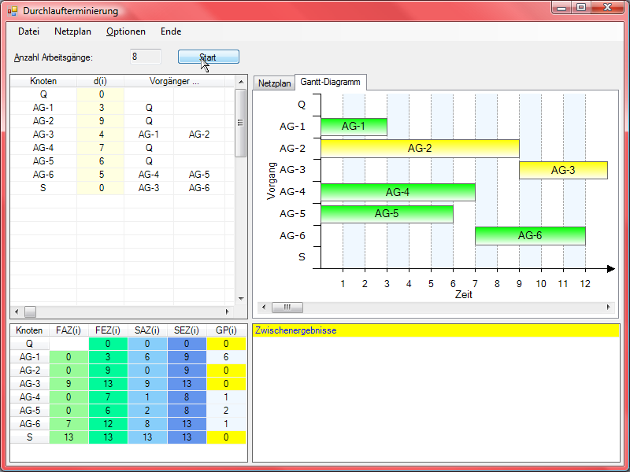Image resolution: width=630 pixels, height=472 pixels.
Task: Select the d(i) cell for AG-2
Action: click(x=101, y=121)
